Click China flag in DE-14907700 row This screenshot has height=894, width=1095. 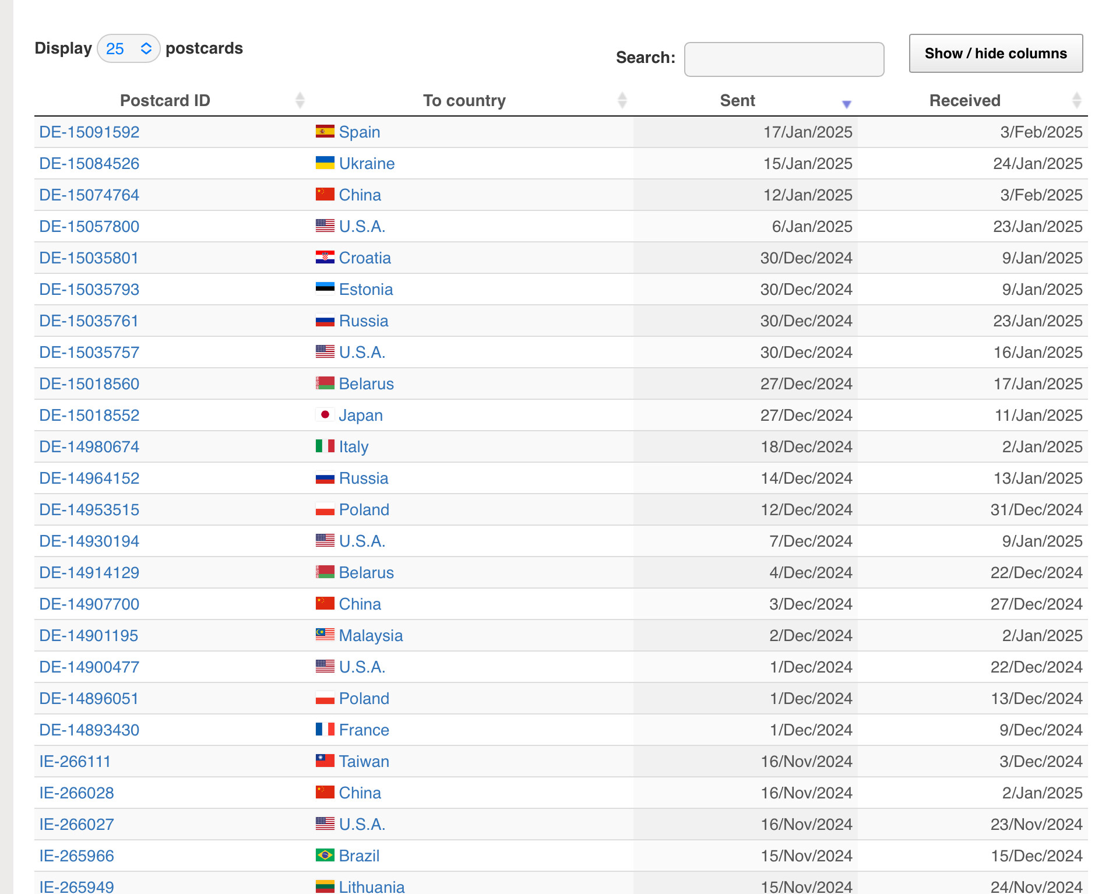pyautogui.click(x=325, y=603)
